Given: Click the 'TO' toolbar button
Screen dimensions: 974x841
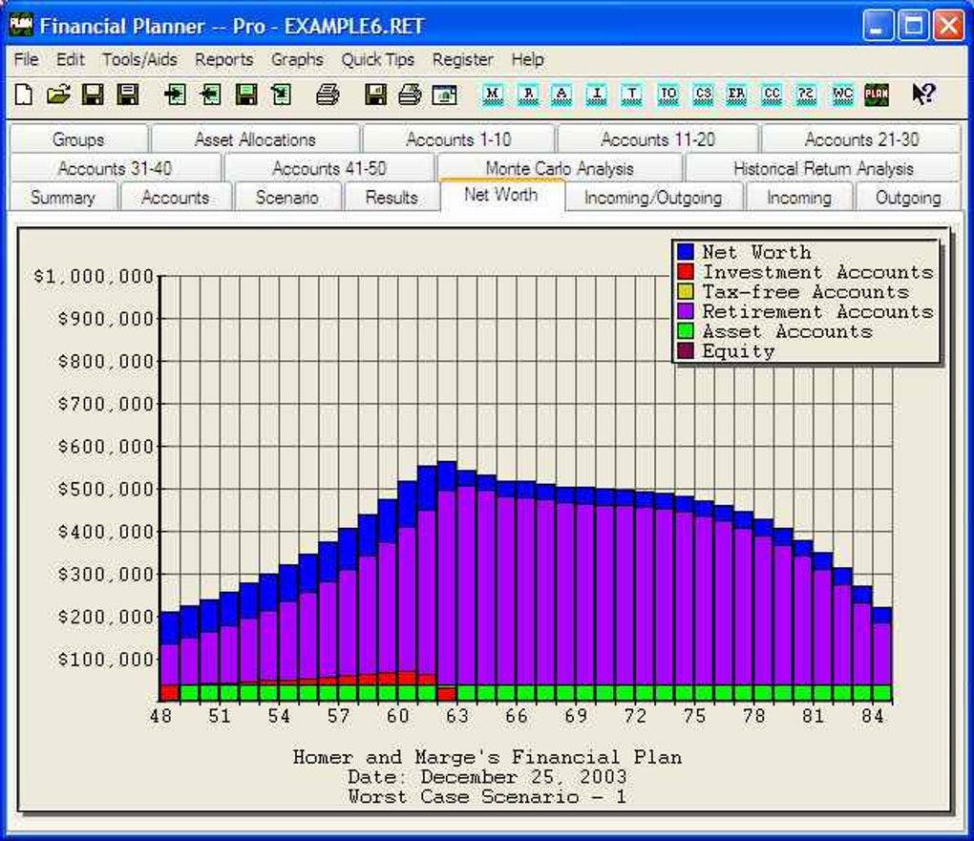Looking at the screenshot, I should (x=668, y=95).
